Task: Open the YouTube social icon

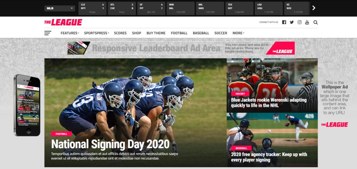Action: click(307, 22)
